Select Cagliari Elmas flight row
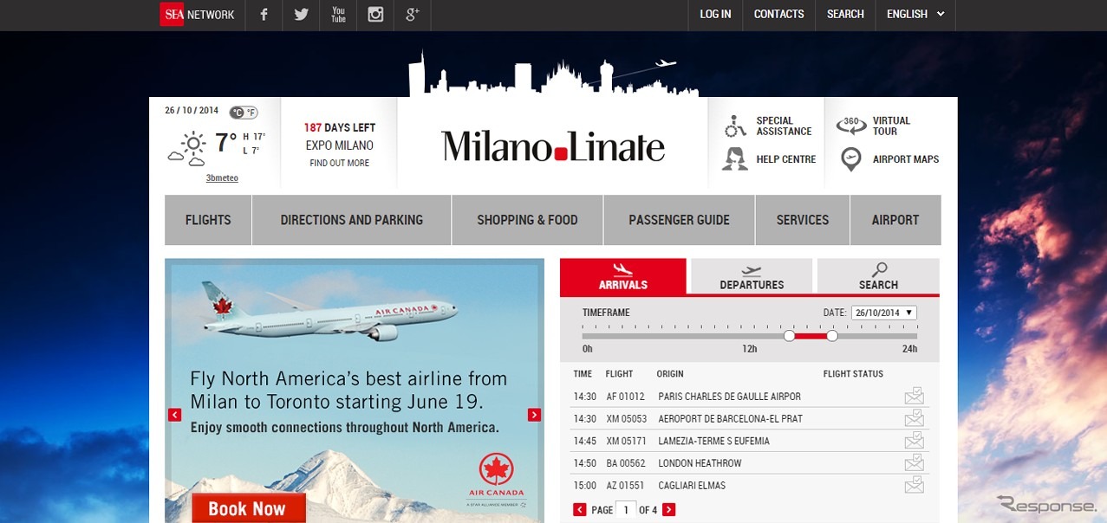The image size is (1107, 523). 750,486
